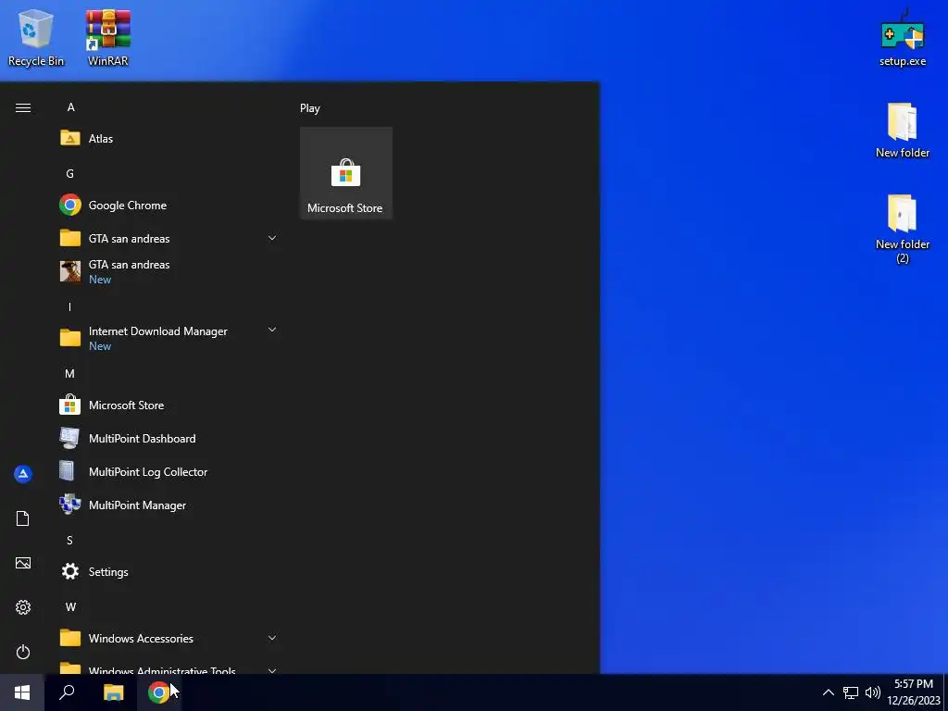Image resolution: width=948 pixels, height=711 pixels.
Task: Open File Explorer from taskbar
Action: pyautogui.click(x=114, y=692)
